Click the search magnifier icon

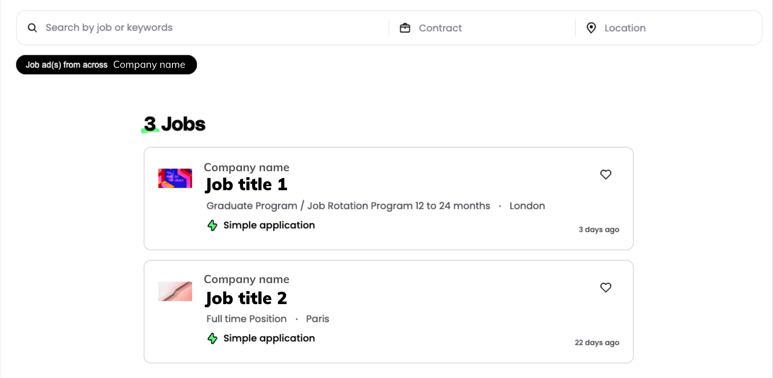[32, 28]
